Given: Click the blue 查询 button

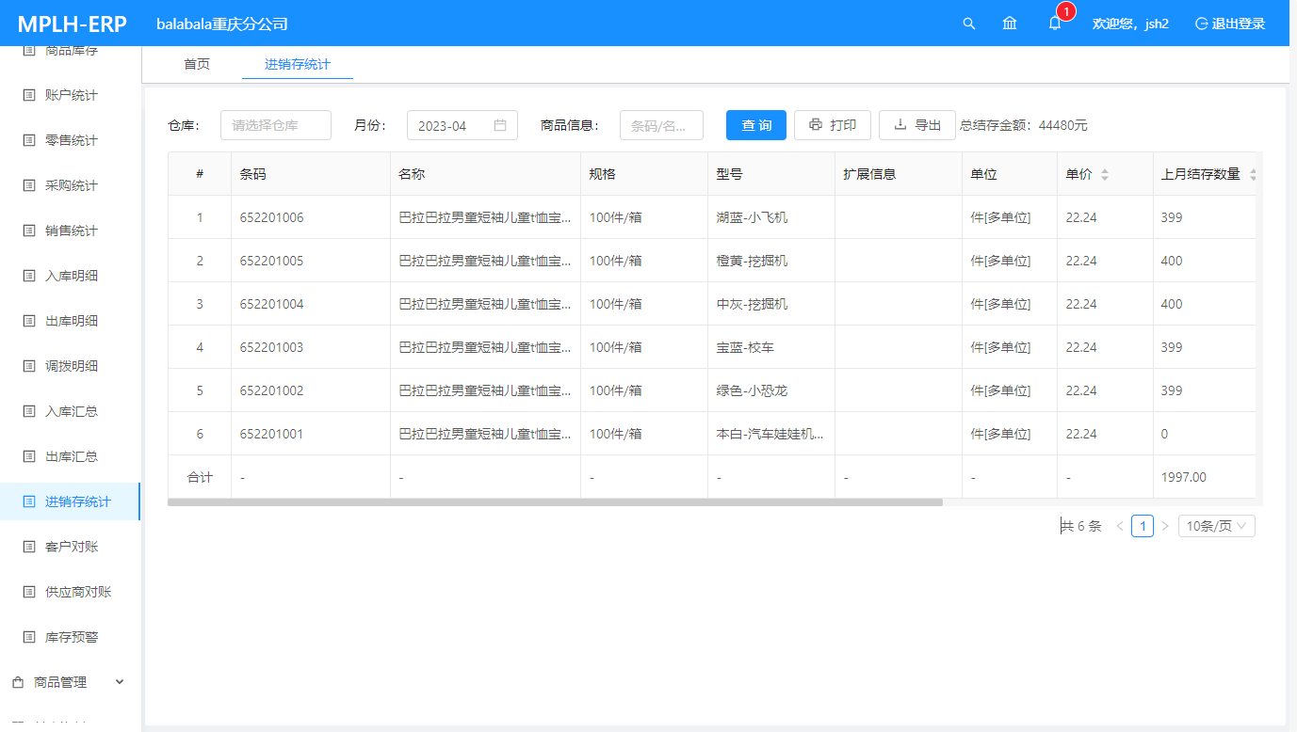Looking at the screenshot, I should coord(755,125).
